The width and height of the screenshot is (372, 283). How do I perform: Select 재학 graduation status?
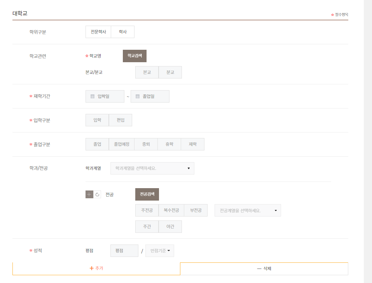[193, 144]
